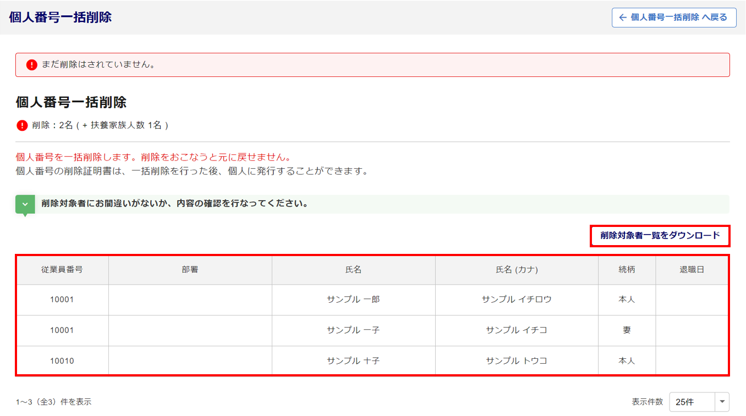
Task: Select the 氏名 (カナ) column header
Action: pos(517,270)
